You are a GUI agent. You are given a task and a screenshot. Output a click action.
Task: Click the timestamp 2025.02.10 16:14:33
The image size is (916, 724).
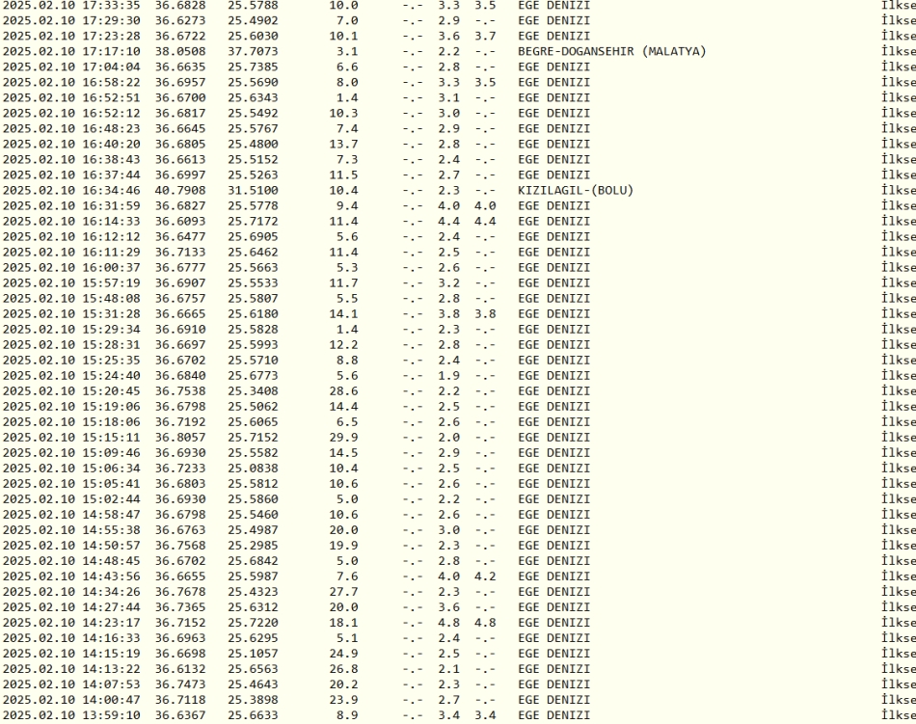point(72,221)
